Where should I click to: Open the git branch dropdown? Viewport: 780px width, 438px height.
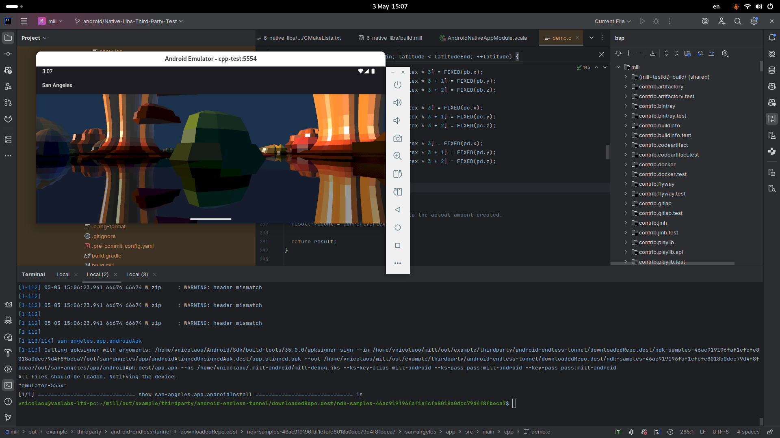129,21
